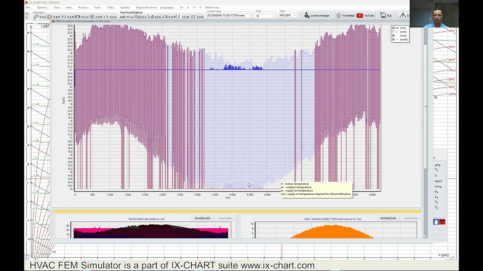Click the Room Heat Balance chart
The height and width of the screenshot is (271, 483).
(x=151, y=230)
